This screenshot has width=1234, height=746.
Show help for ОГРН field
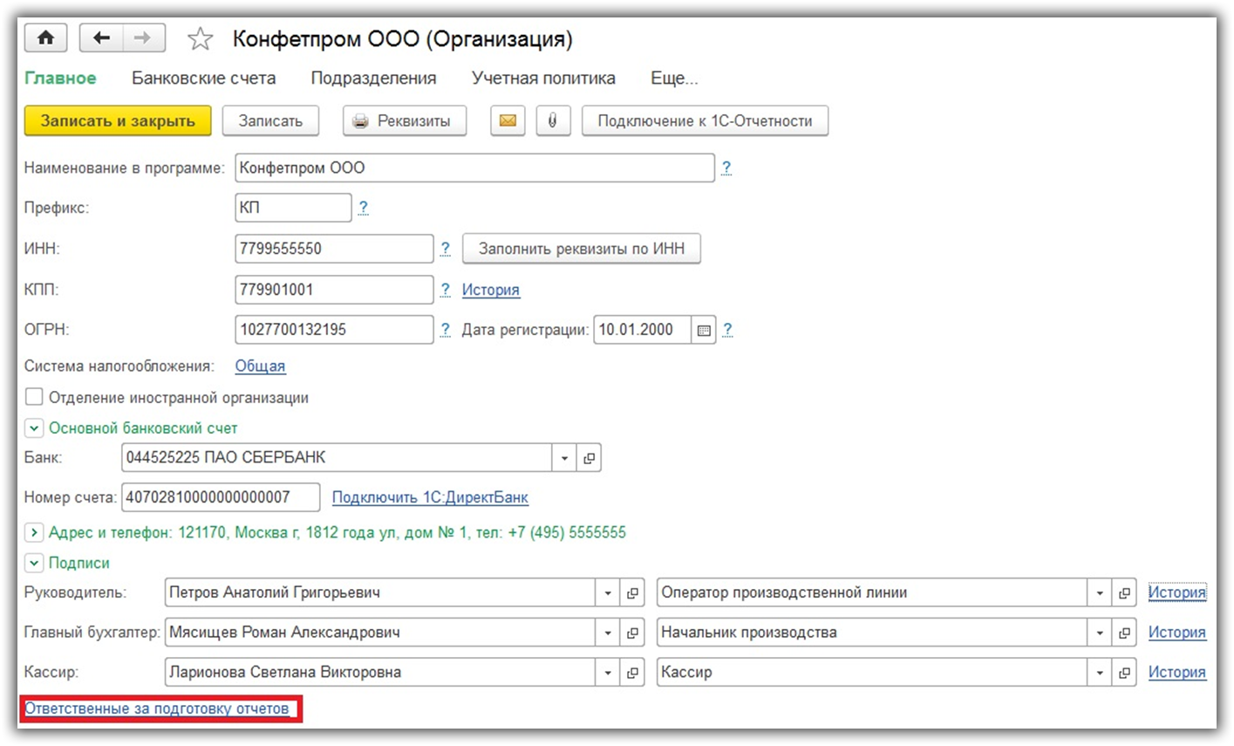point(445,330)
